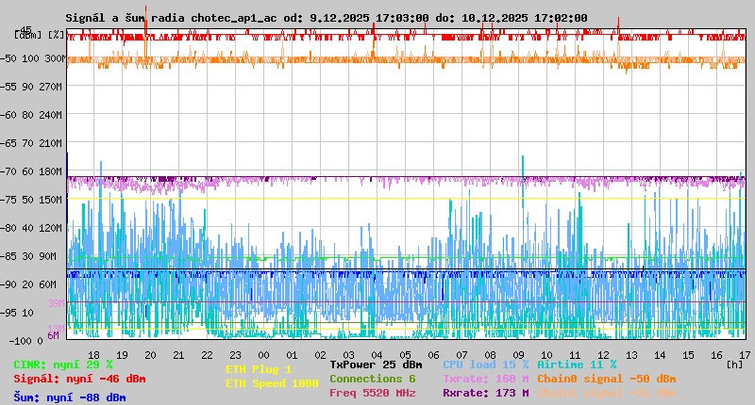Click the red Signál legend label

tap(79, 379)
